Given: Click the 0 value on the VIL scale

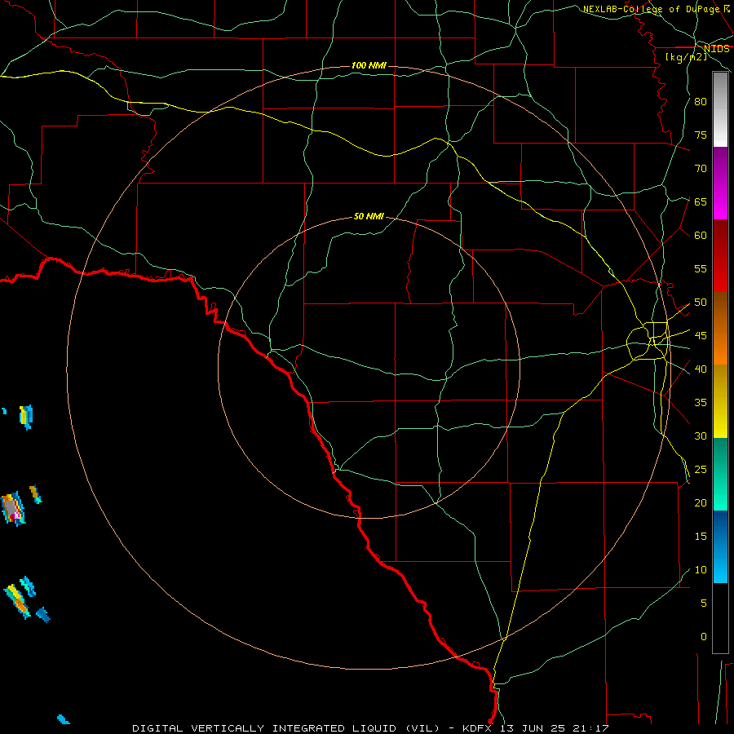Looking at the screenshot, I should pos(704,637).
